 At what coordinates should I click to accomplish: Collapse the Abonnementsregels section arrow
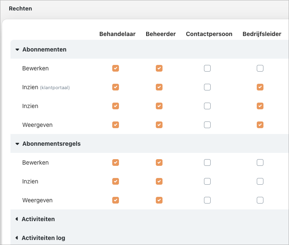point(17,144)
